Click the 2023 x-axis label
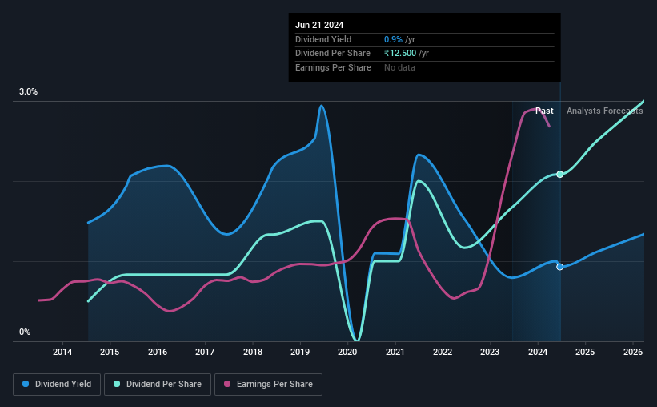 click(x=490, y=352)
